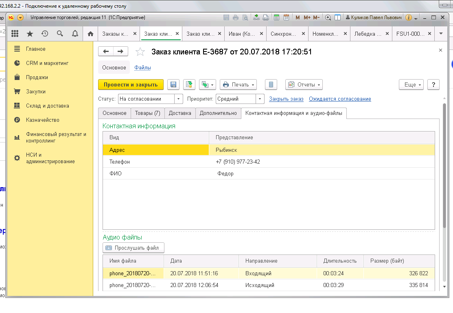Open the Печать dropdown menu

pyautogui.click(x=239, y=85)
